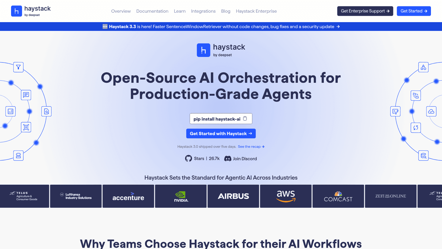Click the bar chart icon on left

(11, 111)
